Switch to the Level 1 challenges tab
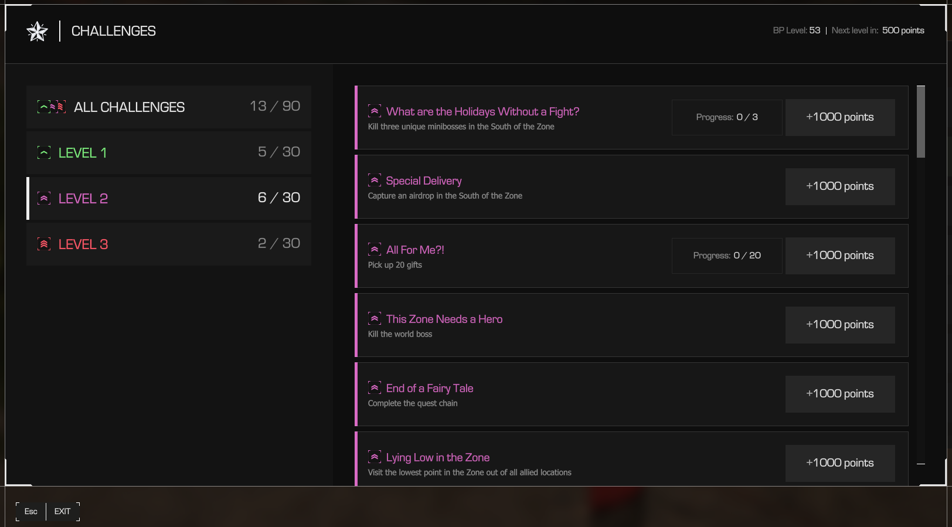Image resolution: width=952 pixels, height=527 pixels. coord(169,152)
